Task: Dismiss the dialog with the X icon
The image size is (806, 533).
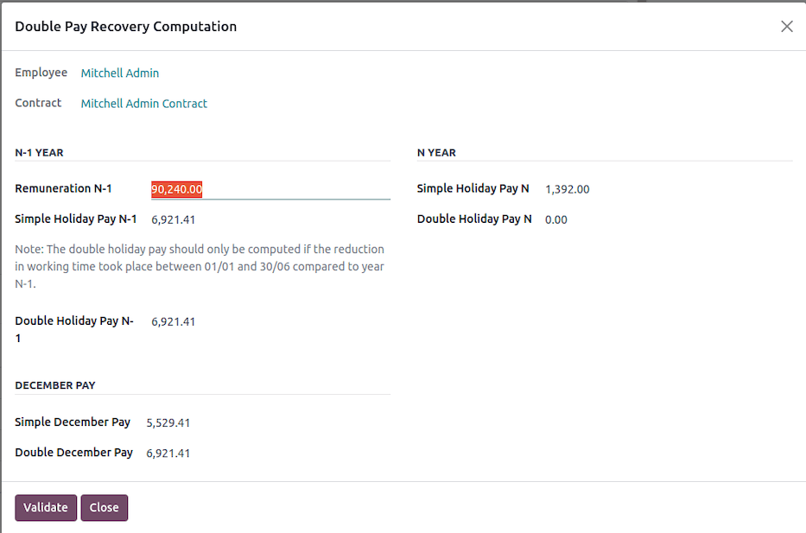Action: click(786, 26)
